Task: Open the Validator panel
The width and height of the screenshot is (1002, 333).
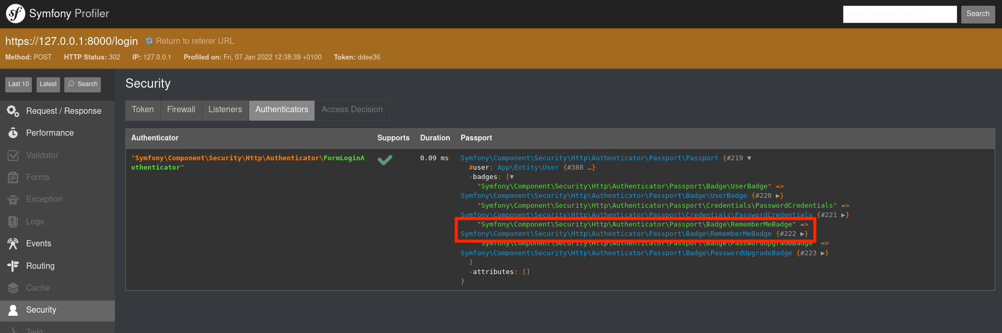Action: pyautogui.click(x=57, y=155)
